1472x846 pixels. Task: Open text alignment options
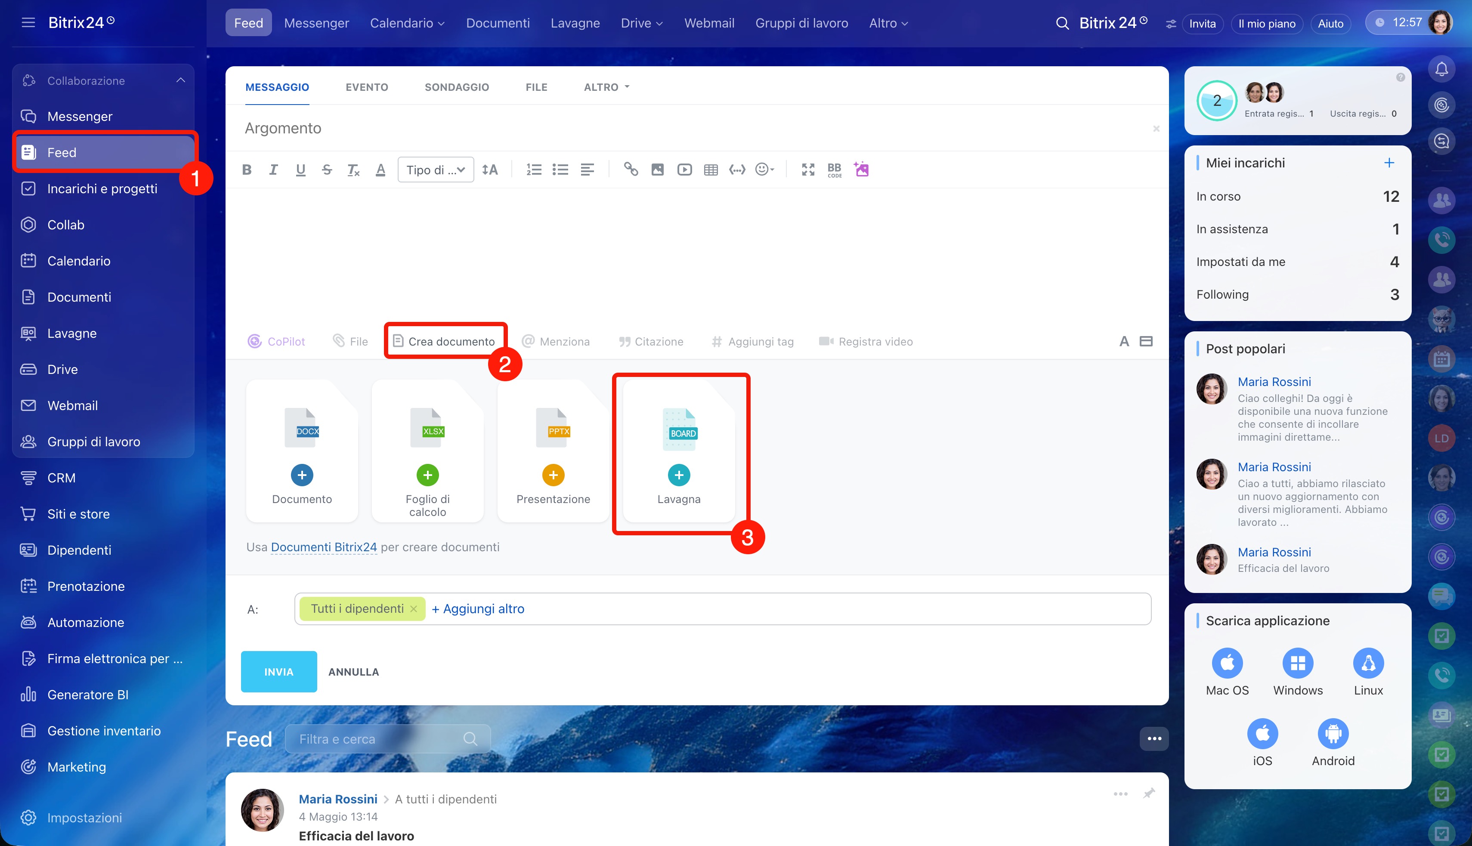[x=588, y=170]
